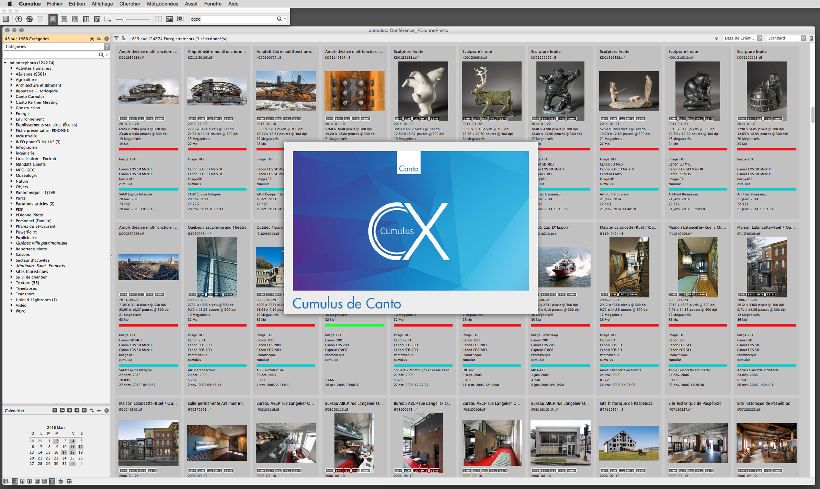Select March 17 in the calendar
The image size is (820, 489).
(x=64, y=452)
